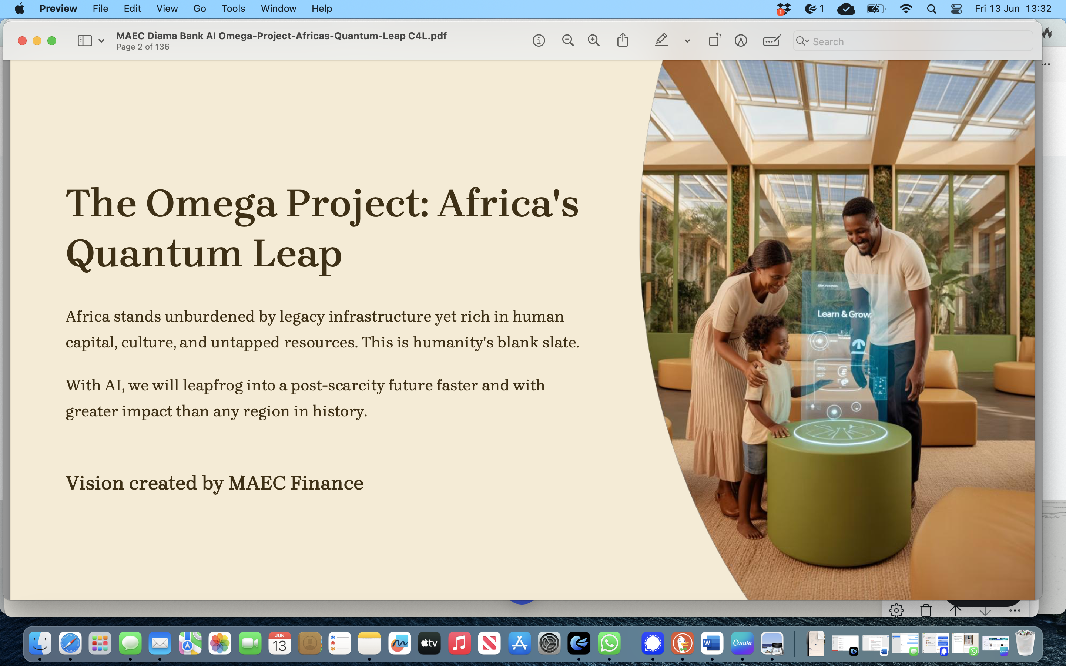Open settings gear in the background window
1066x666 pixels.
(896, 610)
